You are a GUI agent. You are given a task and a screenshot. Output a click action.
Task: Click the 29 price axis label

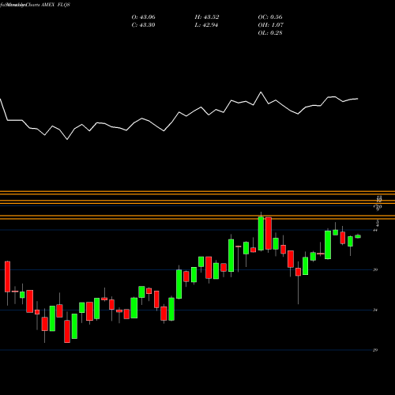[375, 350]
